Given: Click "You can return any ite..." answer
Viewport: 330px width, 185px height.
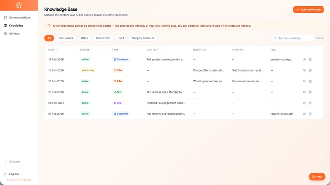Looking at the screenshot, I should (x=246, y=81).
